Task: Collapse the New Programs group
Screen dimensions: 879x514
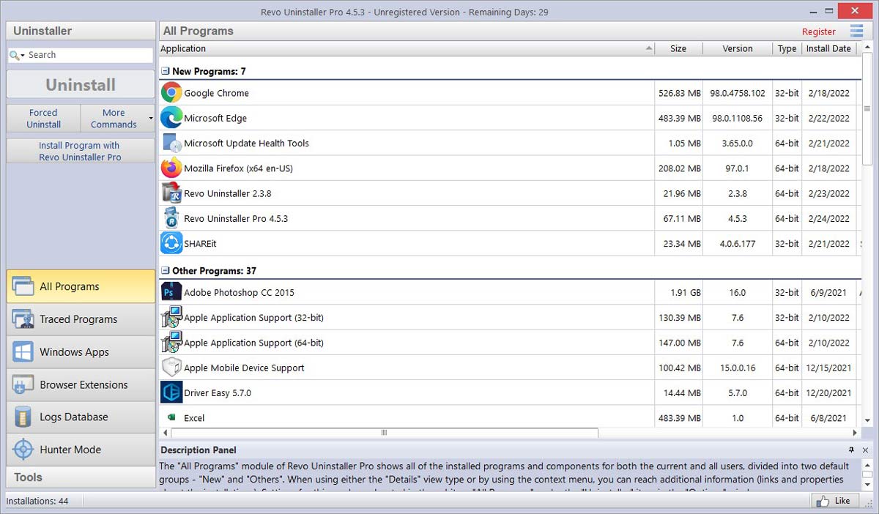Action: (x=165, y=71)
